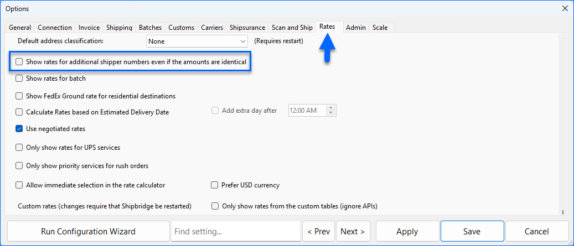Click the Save button

pos(472,232)
